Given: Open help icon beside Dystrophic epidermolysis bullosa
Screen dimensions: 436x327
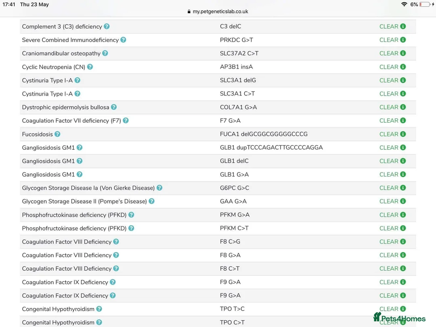Looking at the screenshot, I should (114, 107).
